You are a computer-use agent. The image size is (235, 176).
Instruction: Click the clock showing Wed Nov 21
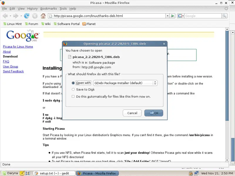point(217,173)
